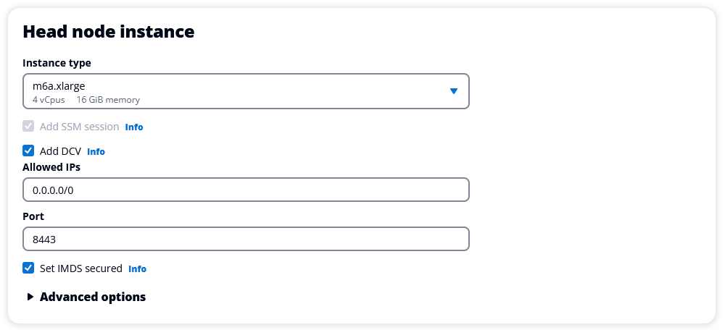Click the blue dropdown arrow for Instance type

click(x=454, y=91)
